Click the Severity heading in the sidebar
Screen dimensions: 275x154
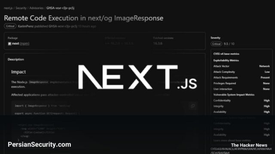click(215, 38)
